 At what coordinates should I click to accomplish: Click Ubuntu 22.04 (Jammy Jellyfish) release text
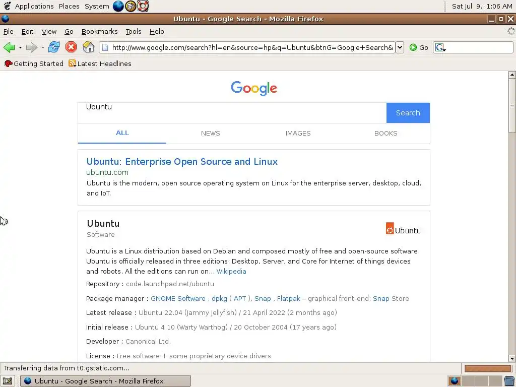click(x=187, y=312)
